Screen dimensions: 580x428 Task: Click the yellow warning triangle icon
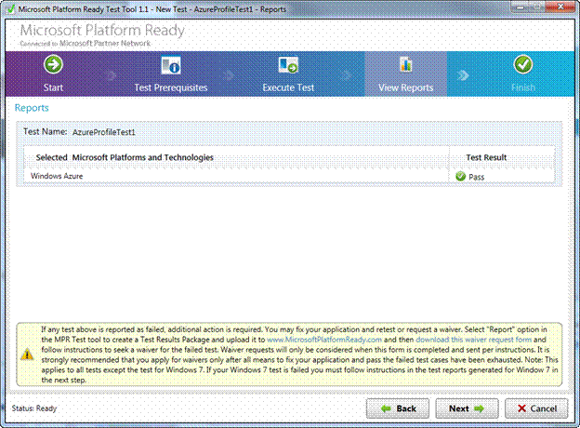click(x=27, y=354)
